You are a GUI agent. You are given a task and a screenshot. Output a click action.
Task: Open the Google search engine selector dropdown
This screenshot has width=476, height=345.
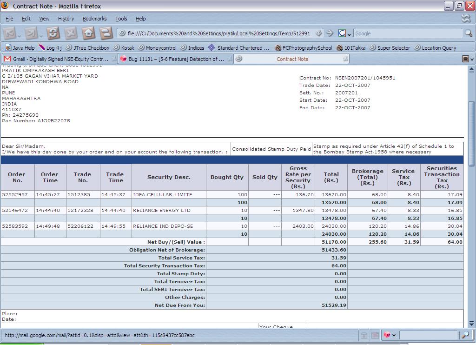(349, 34)
